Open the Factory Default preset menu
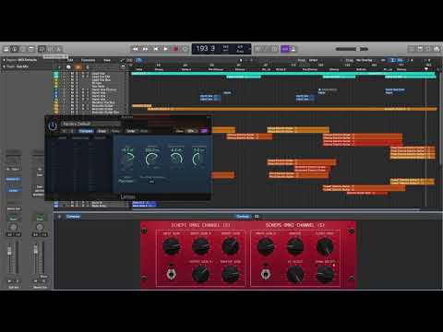443x332 pixels. [91, 124]
